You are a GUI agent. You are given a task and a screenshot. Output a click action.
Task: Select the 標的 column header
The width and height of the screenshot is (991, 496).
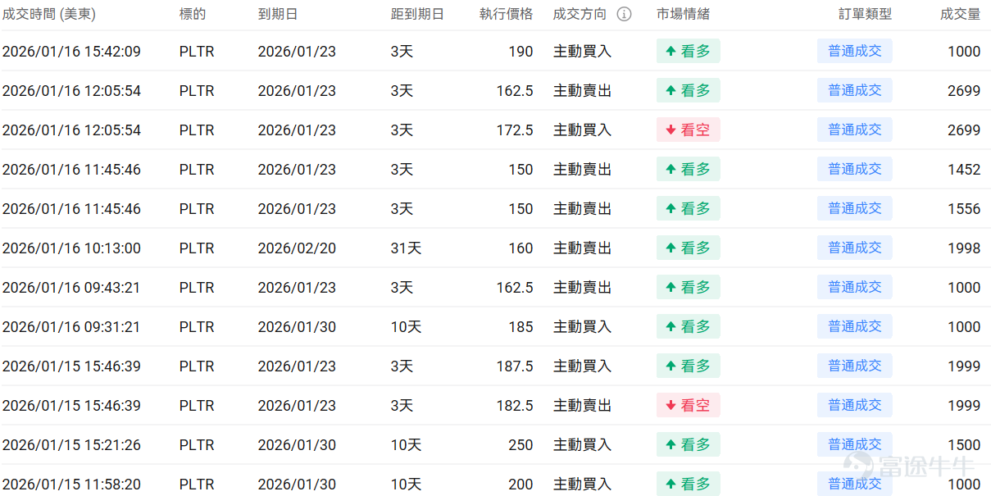[193, 14]
